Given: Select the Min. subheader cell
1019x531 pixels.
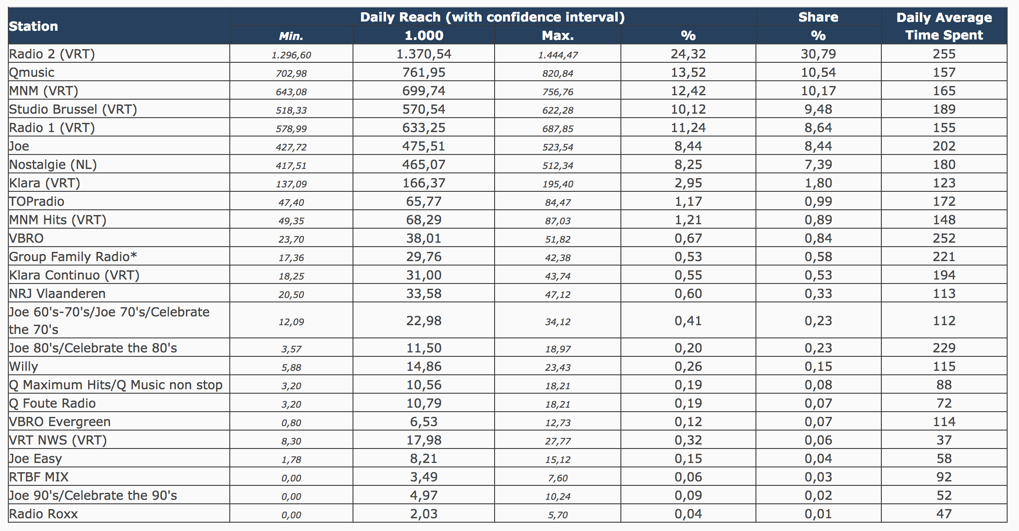Looking at the screenshot, I should [291, 36].
